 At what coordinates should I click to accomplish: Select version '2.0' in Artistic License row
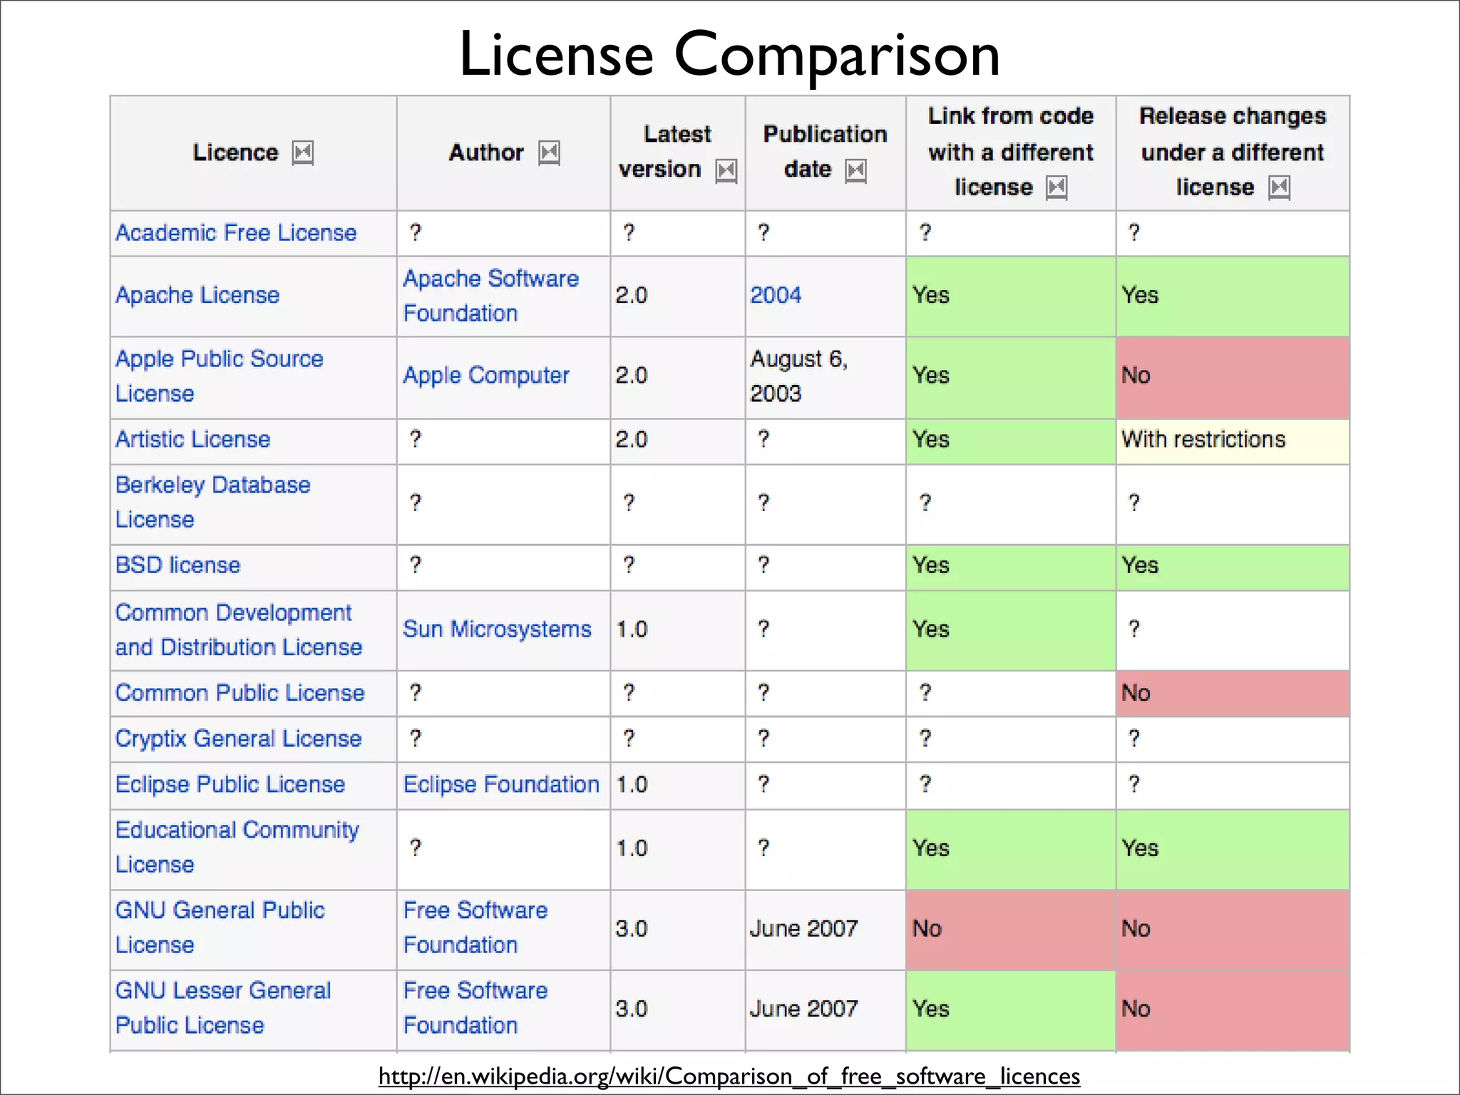632,439
